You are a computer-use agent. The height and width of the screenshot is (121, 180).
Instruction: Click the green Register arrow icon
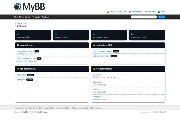coord(51,17)
